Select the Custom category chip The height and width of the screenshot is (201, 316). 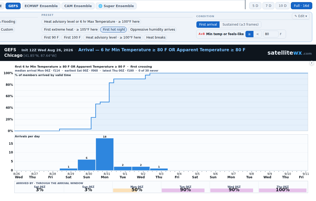[x=7, y=30]
